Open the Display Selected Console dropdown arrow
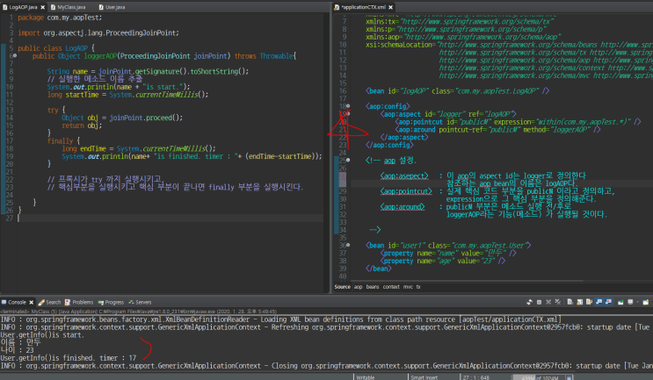Viewport: 653px width, 380px height. pyautogui.click(x=637, y=302)
